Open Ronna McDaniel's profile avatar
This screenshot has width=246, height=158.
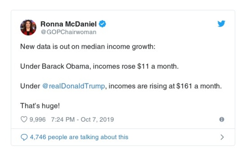[x=28, y=27]
